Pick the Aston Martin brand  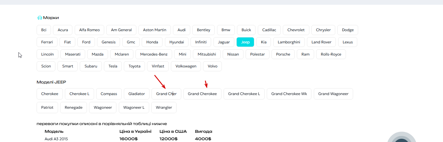click(155, 30)
